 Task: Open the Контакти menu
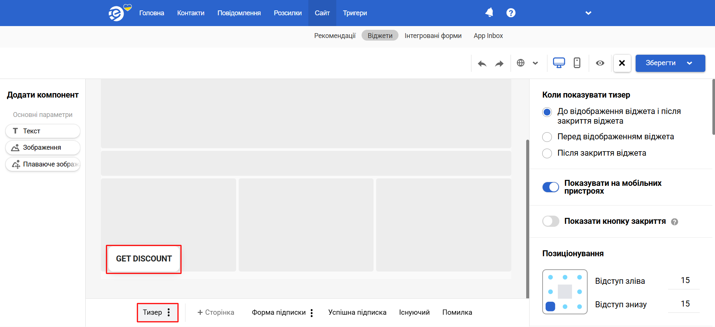(x=191, y=13)
